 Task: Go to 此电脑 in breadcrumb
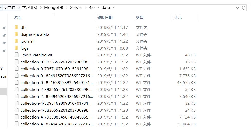click(9, 7)
